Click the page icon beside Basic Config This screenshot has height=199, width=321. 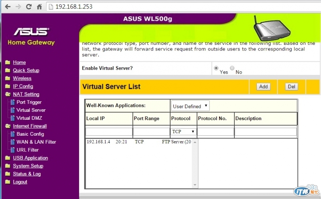pyautogui.click(x=13, y=134)
